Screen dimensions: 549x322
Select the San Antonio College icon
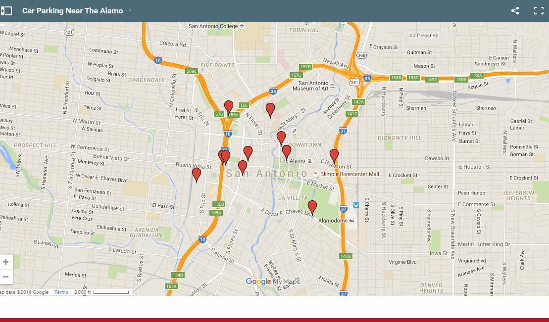point(242,26)
